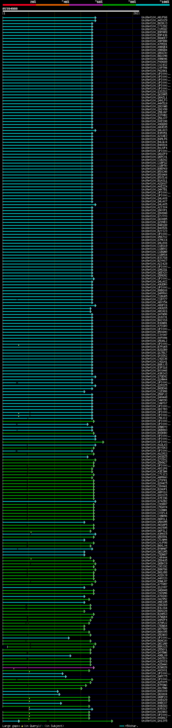Click the UniRef100_Q8GU30 label
This screenshot has width=172, height=728.
pyautogui.click(x=154, y=53)
